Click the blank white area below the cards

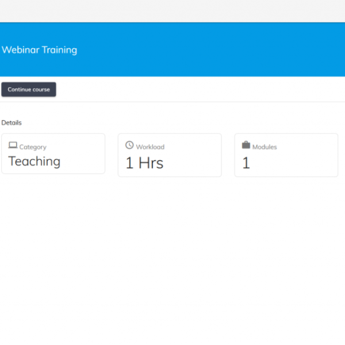[172, 259]
